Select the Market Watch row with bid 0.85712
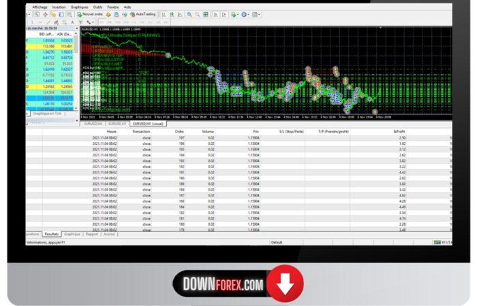This screenshot has width=477, height=306. (50, 58)
